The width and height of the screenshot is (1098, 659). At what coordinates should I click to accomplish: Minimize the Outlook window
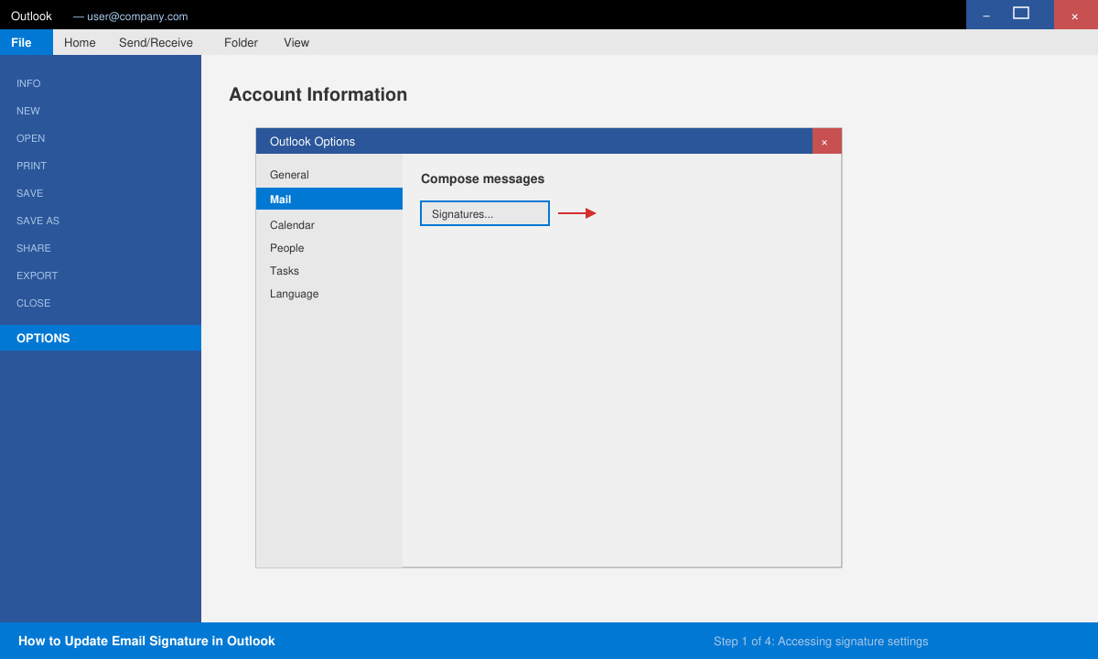(x=986, y=15)
